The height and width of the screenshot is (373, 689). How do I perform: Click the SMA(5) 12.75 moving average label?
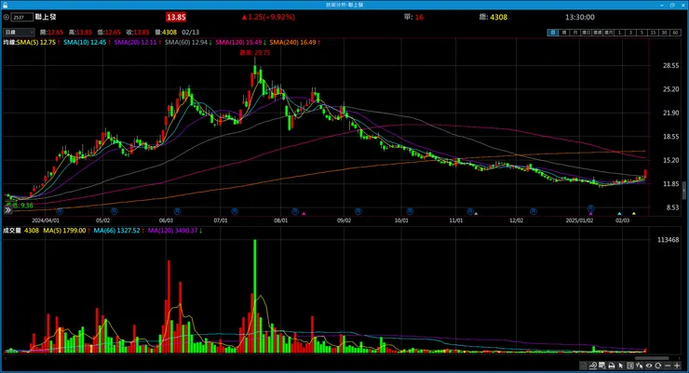click(36, 42)
